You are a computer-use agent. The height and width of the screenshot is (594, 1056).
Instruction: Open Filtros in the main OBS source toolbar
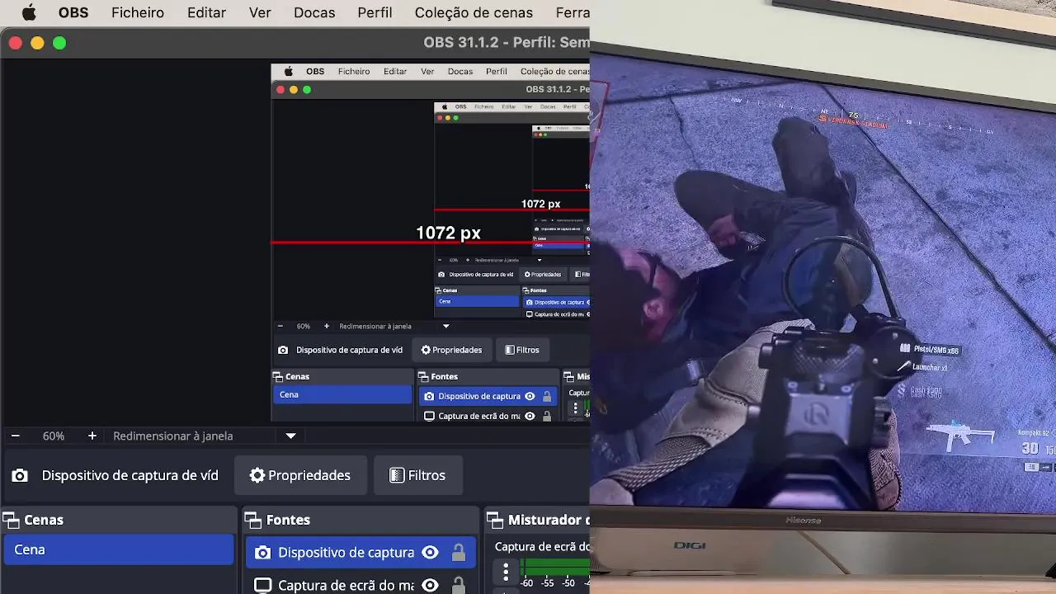coord(417,475)
